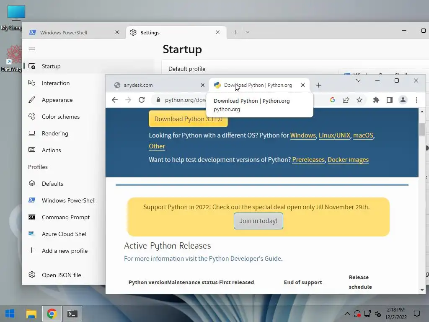Click Open JSON file
Viewport: 429px width, 322px height.
(x=64, y=275)
